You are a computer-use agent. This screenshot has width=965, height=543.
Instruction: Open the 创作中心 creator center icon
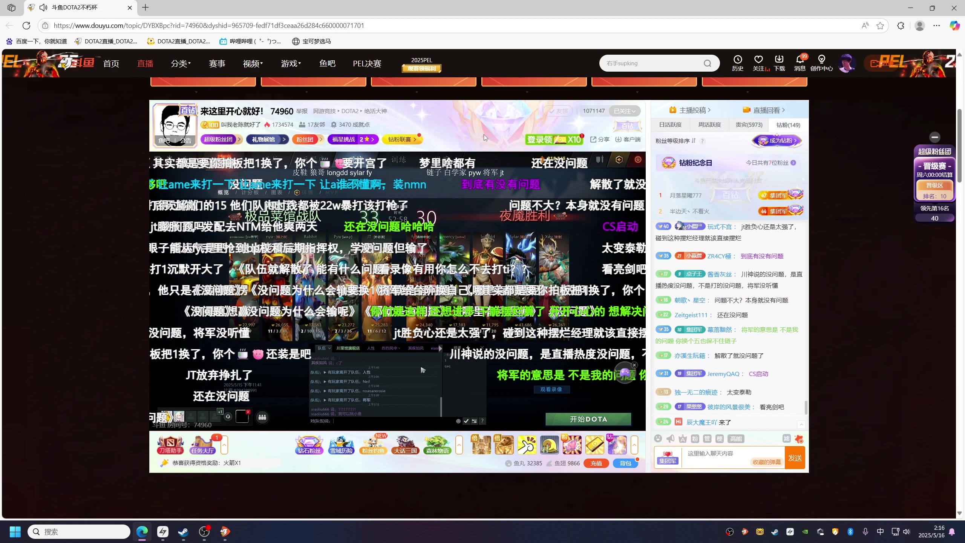point(821,63)
